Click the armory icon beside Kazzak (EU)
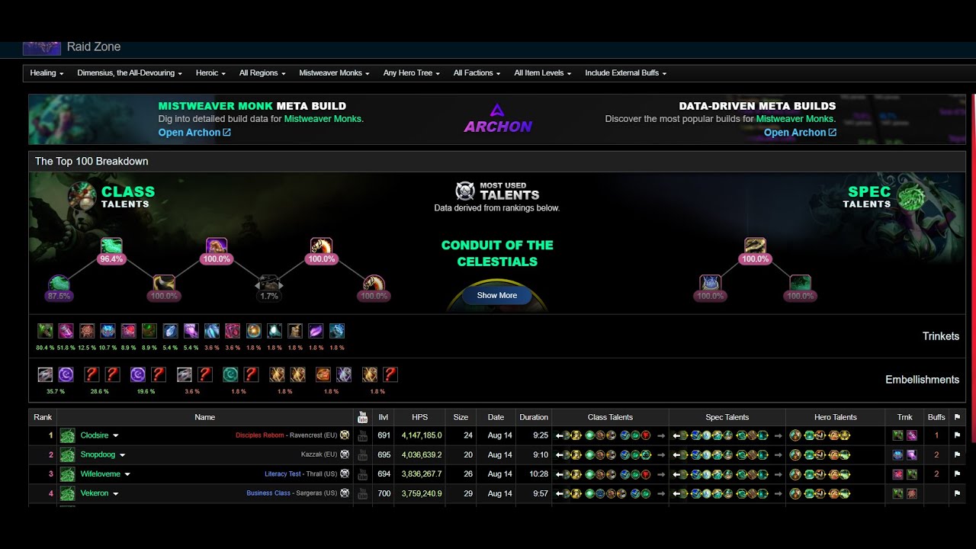The height and width of the screenshot is (549, 976). pos(345,454)
